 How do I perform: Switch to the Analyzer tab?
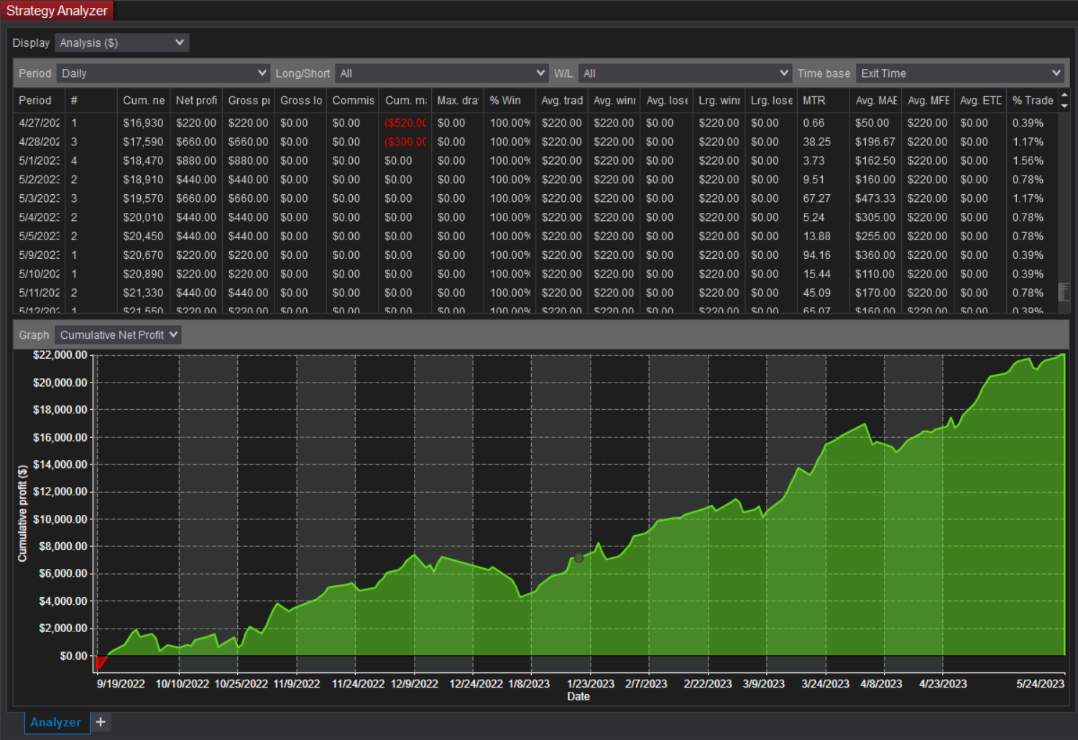[x=55, y=722]
